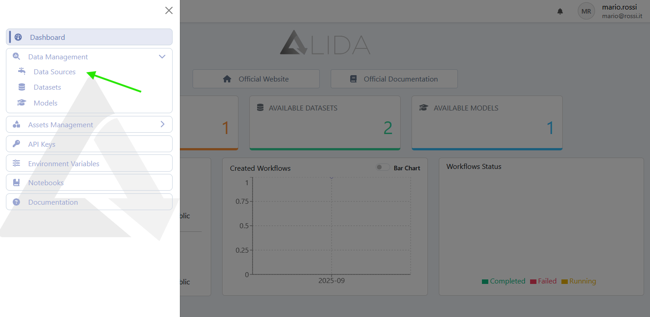The image size is (650, 317).
Task: Click the mario@rossi.it email text
Action: 621,16
